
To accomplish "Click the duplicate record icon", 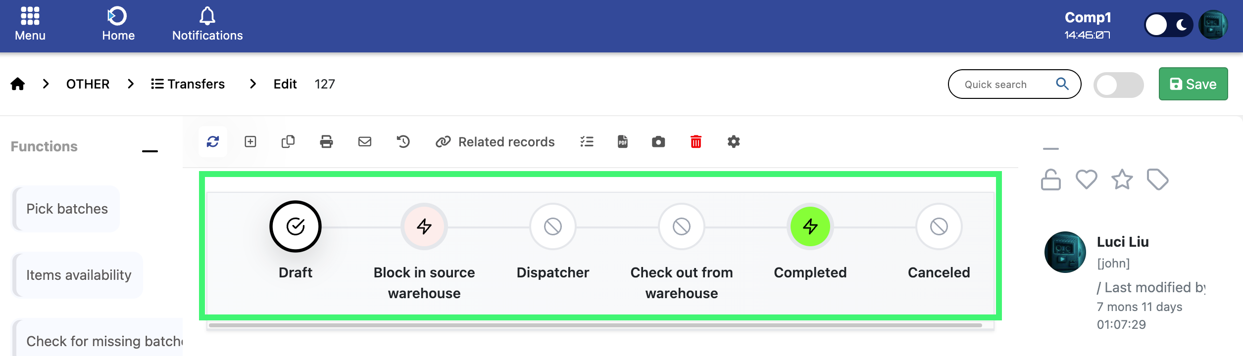I will tap(288, 142).
